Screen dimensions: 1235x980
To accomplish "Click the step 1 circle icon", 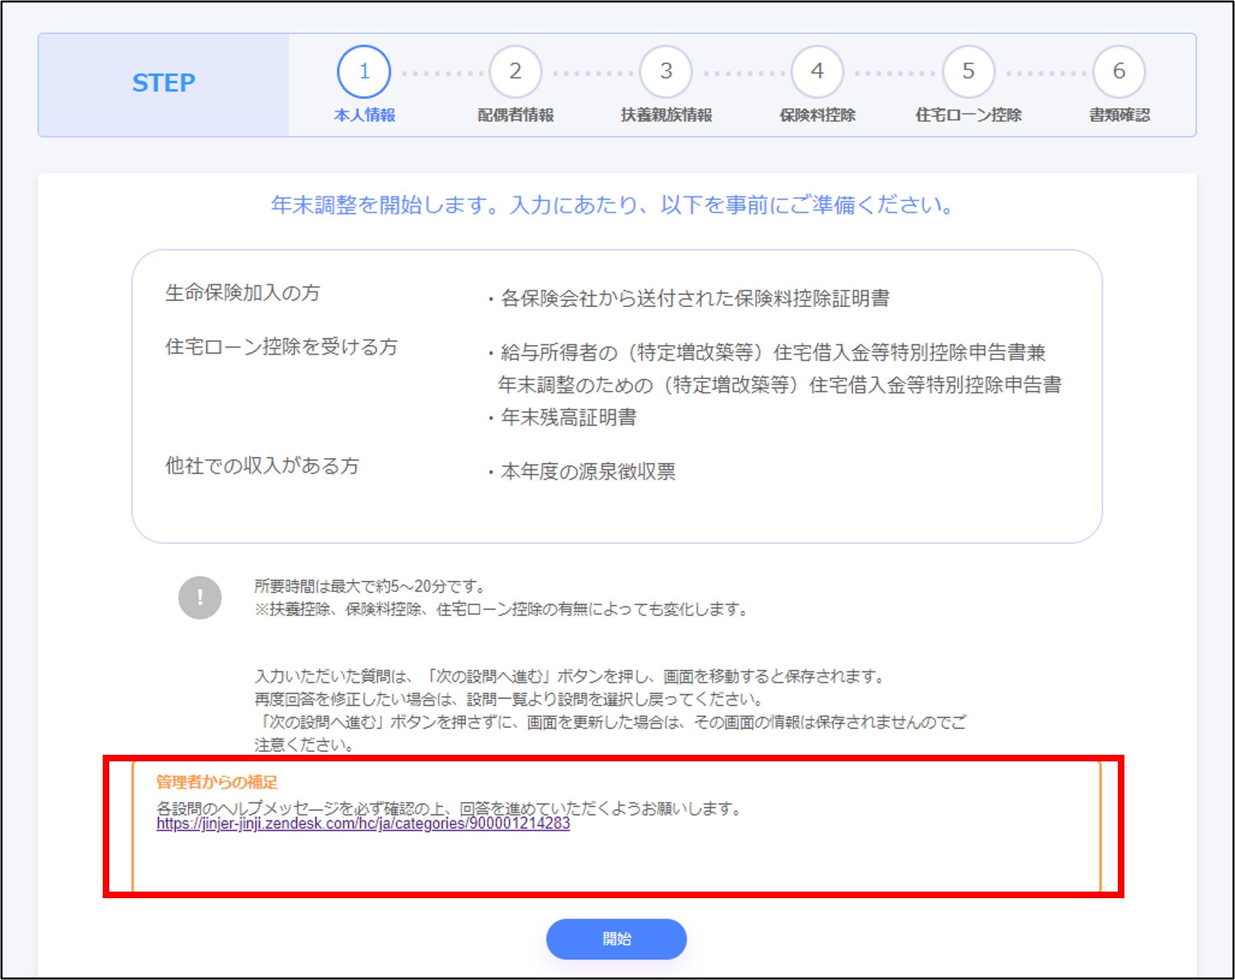I will [x=364, y=71].
